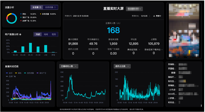Open the 直播间人数 chart metric dropdown
This screenshot has width=205, height=112.
(x=69, y=66)
